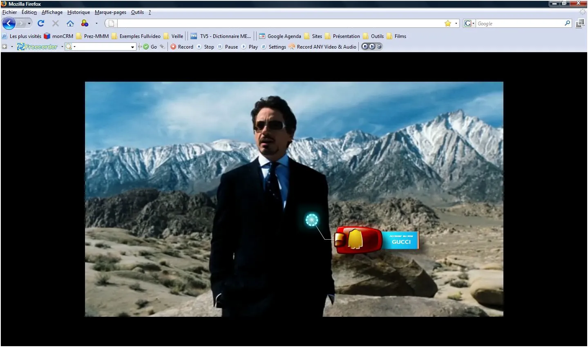Open the address bar history dropdown

(456, 24)
